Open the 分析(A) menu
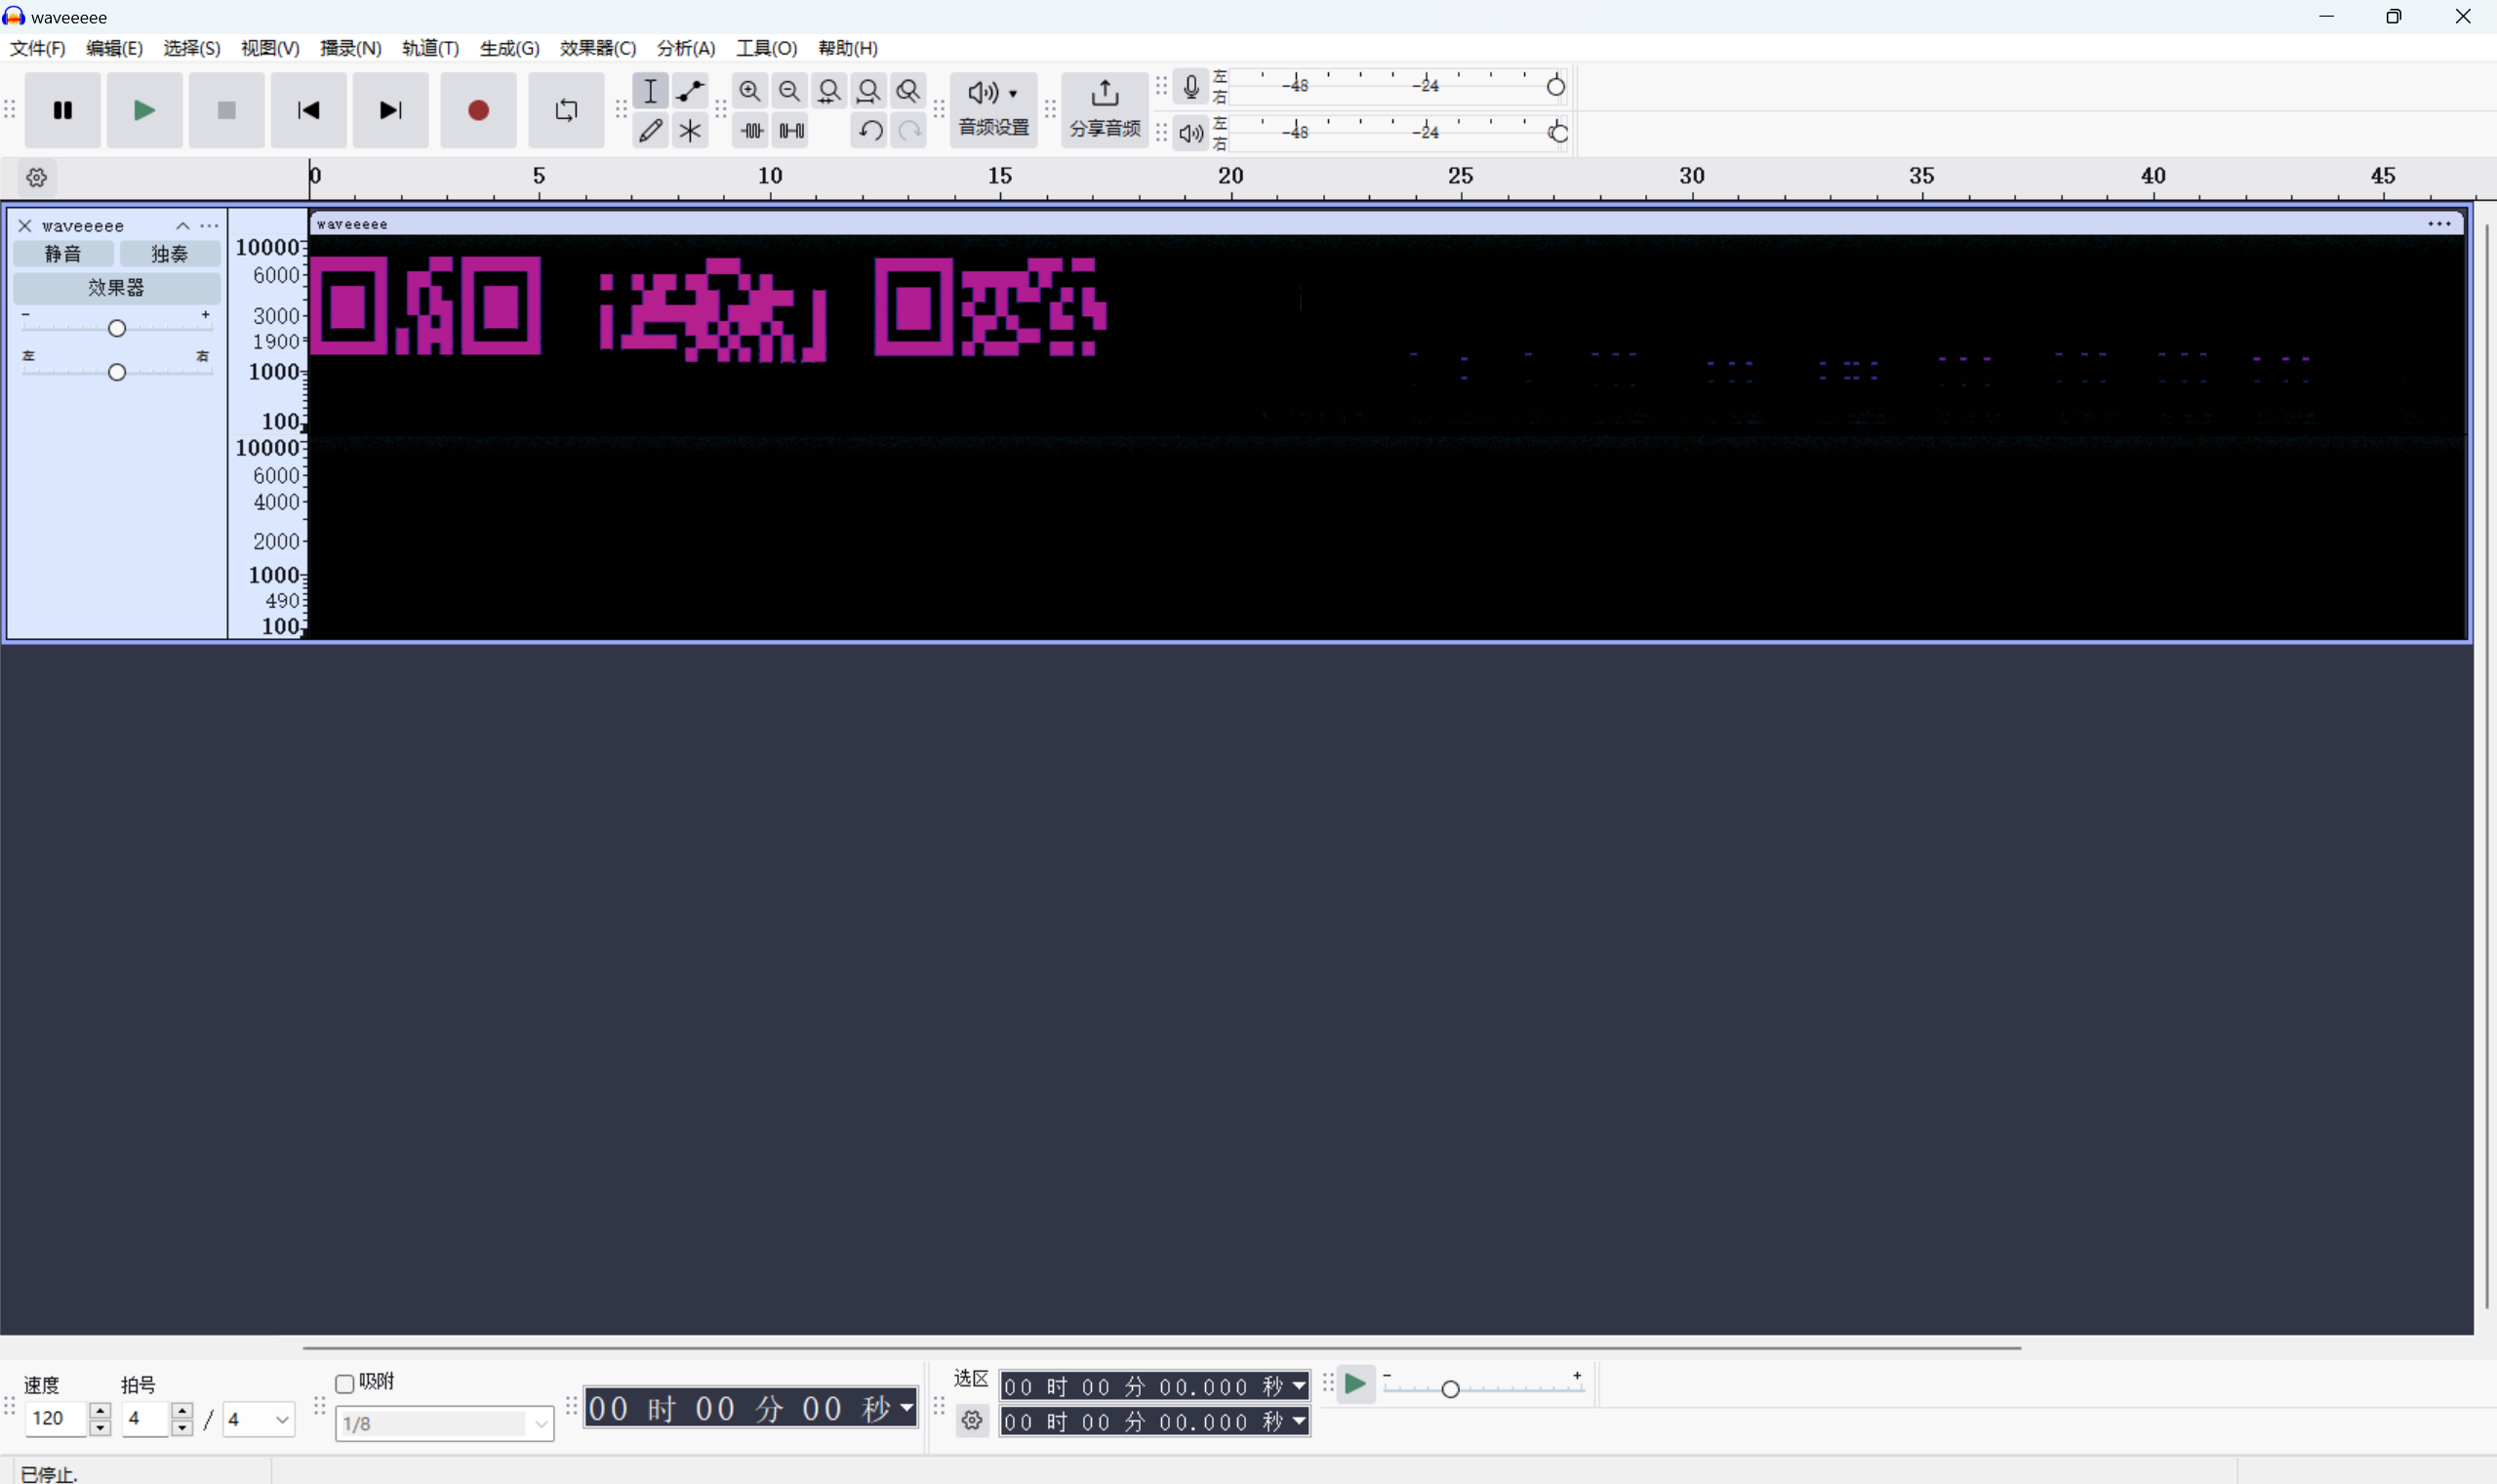Viewport: 2497px width, 1484px height. pyautogui.click(x=686, y=48)
